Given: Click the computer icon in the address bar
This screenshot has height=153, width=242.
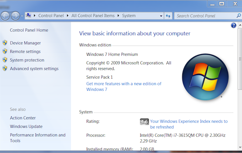Looking at the screenshot, I should [x=28, y=16].
